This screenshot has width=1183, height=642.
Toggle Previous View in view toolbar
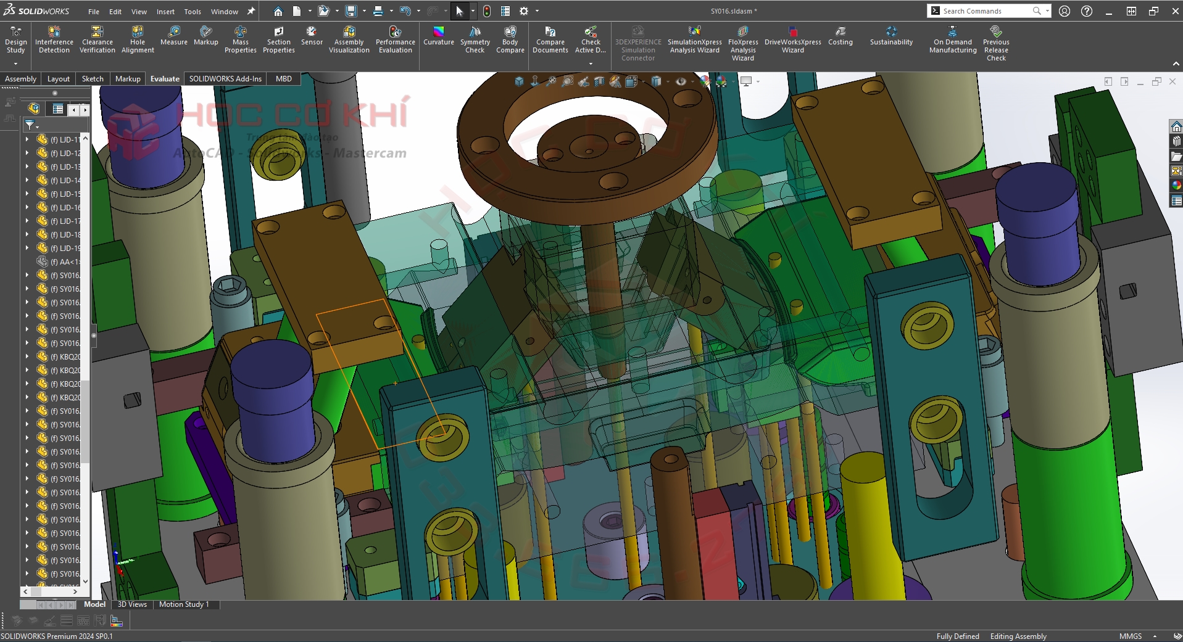(x=583, y=81)
